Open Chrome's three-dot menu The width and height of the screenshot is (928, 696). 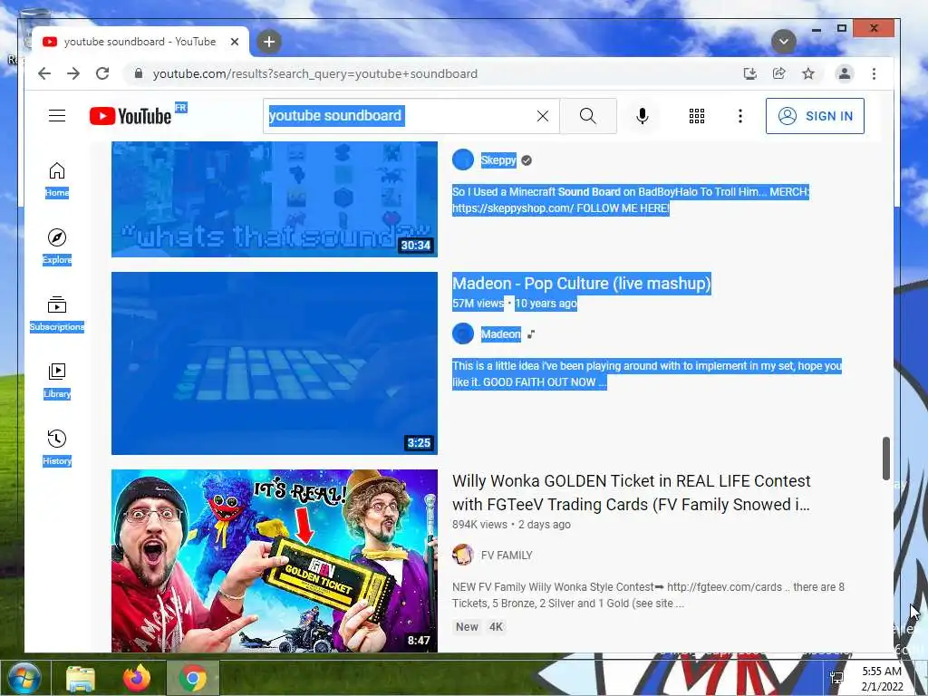(874, 73)
